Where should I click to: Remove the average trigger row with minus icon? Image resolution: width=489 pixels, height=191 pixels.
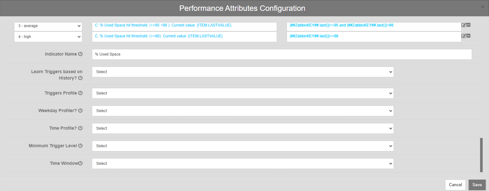[x=468, y=25]
